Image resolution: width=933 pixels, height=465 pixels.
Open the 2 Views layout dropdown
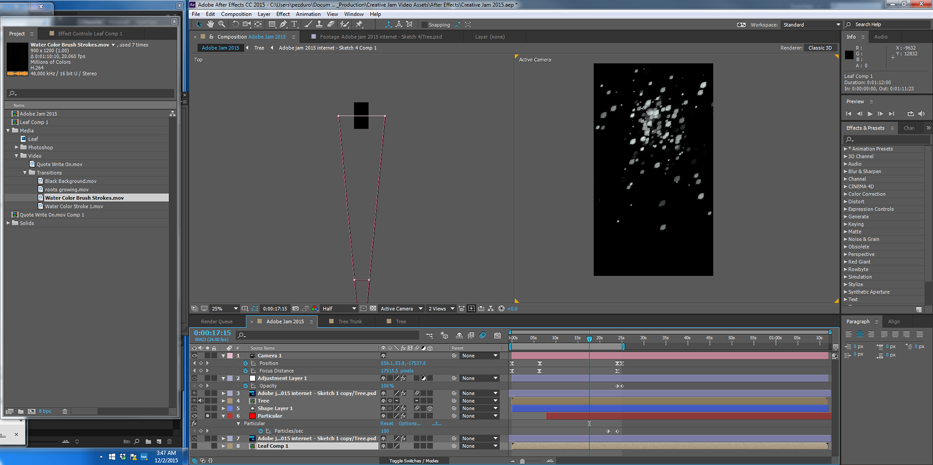441,309
